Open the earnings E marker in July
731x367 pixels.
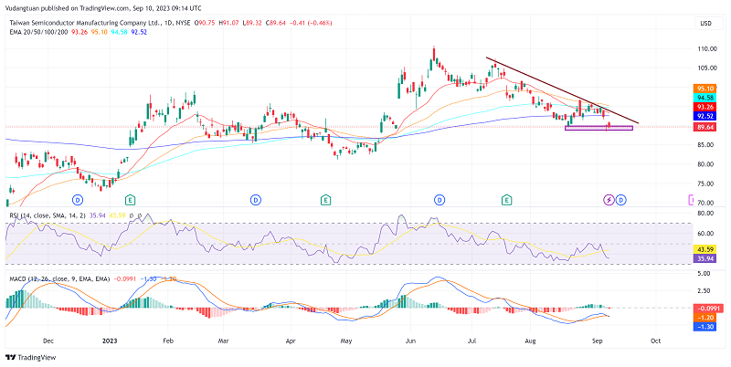pos(506,199)
